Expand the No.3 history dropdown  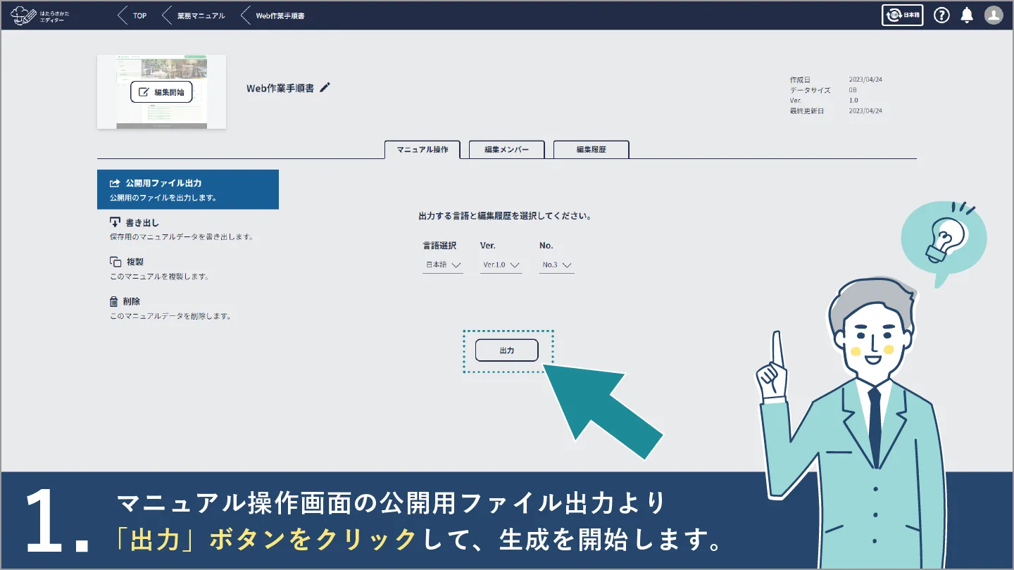click(x=556, y=265)
